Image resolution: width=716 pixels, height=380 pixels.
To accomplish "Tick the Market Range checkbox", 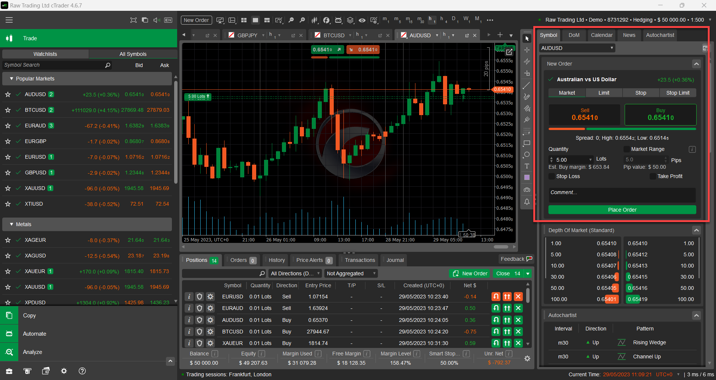I will (626, 149).
